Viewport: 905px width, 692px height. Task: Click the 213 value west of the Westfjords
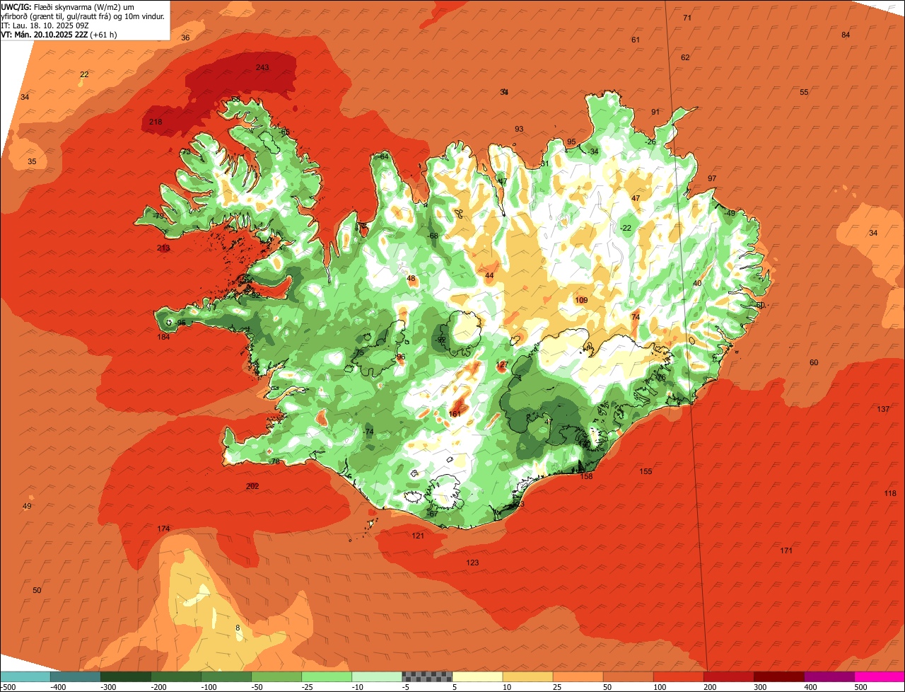[x=163, y=248]
